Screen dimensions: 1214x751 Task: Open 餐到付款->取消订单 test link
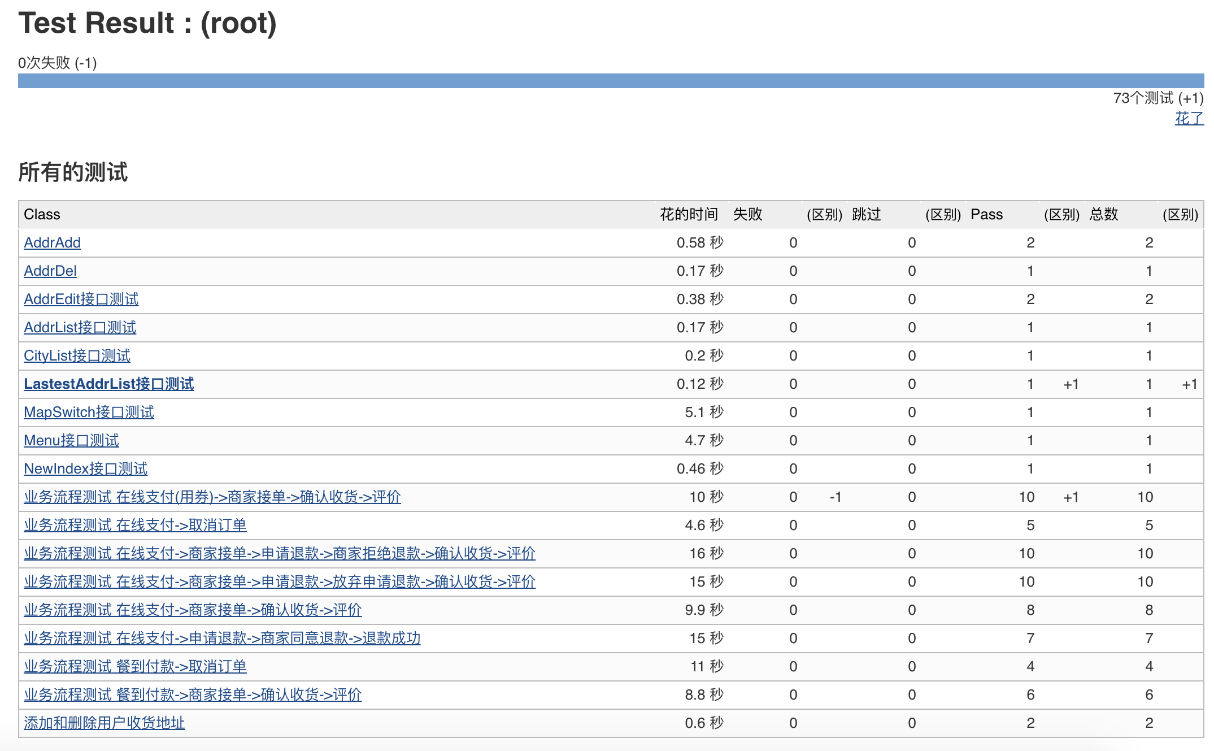pos(135,666)
